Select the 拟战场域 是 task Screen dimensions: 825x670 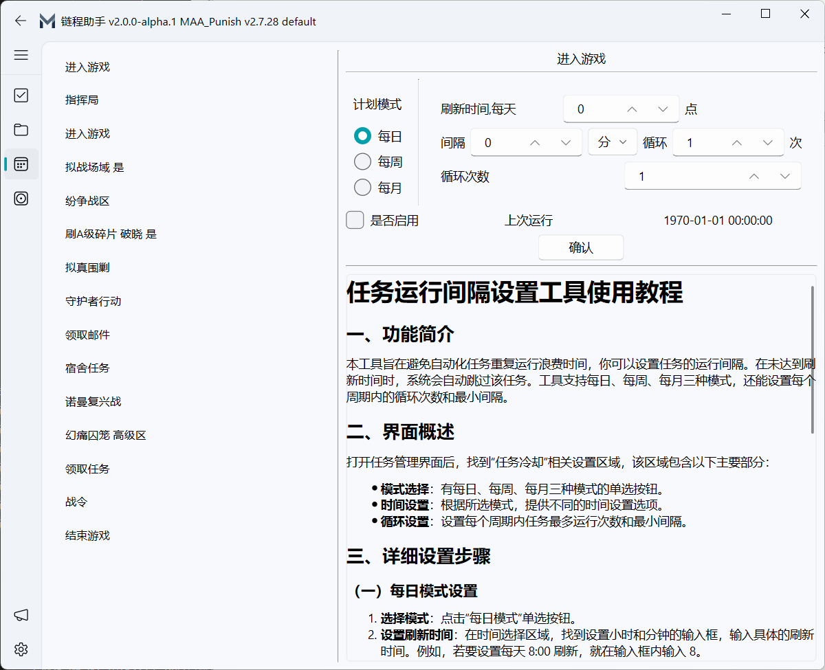click(94, 168)
